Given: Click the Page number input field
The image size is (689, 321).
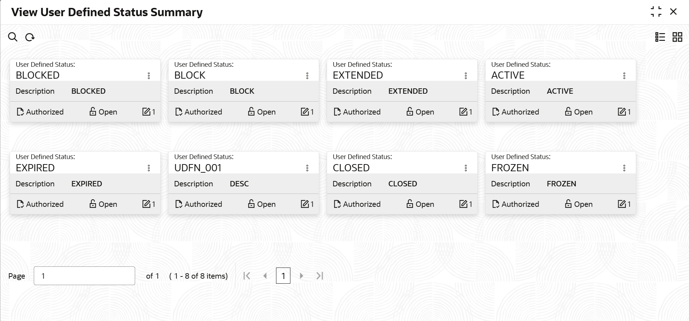Looking at the screenshot, I should pos(84,276).
